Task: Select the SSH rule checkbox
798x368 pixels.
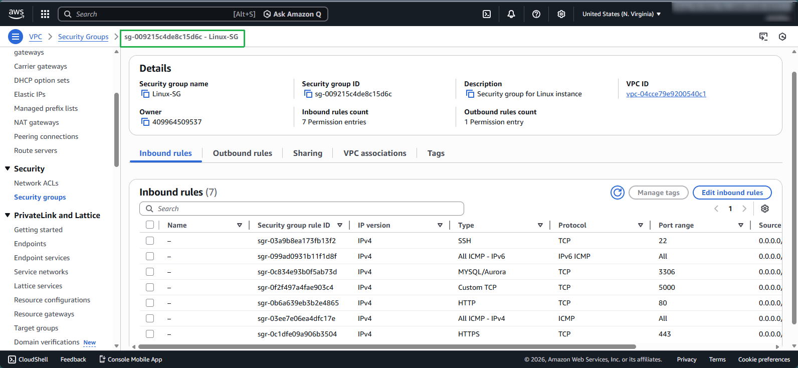Action: click(150, 241)
